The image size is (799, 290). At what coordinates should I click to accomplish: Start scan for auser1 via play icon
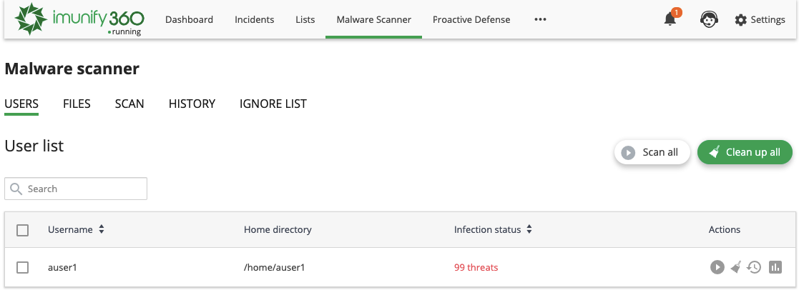pyautogui.click(x=717, y=267)
